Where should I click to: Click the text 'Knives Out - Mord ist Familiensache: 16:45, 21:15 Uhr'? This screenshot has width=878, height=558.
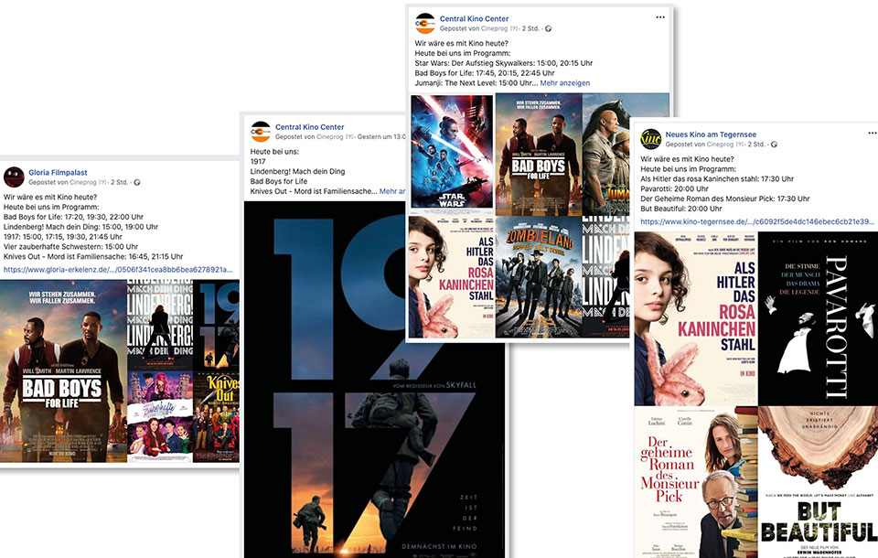tap(93, 257)
